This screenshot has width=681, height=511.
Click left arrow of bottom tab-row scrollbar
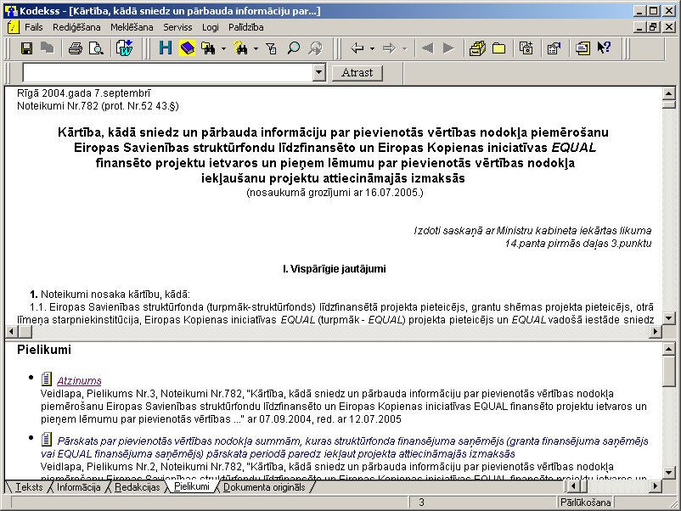573,486
